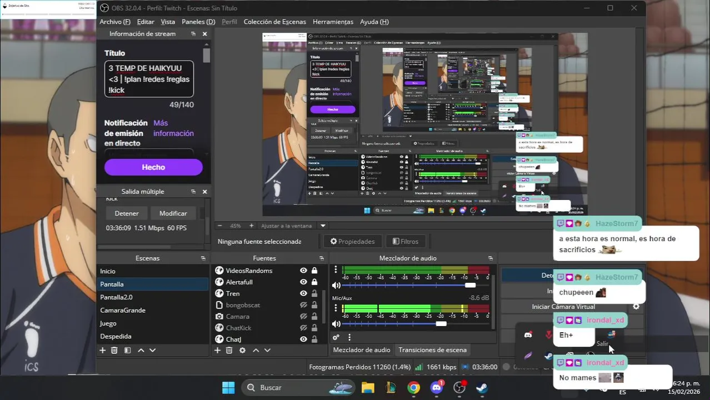
Task: Open Filtros for the selected source
Action: 406,241
